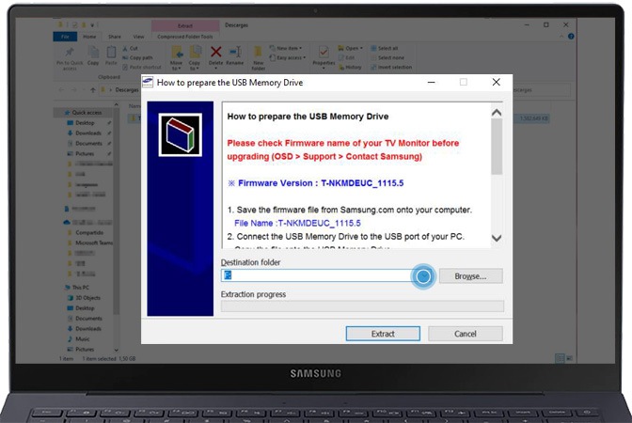Select the pink Extract ribbon tab

point(185,25)
